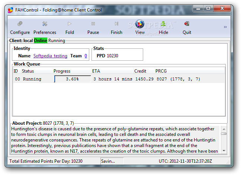The height and width of the screenshot is (175, 241).
Task: Click the UTC timestamp in status bar
Action: click(x=185, y=161)
